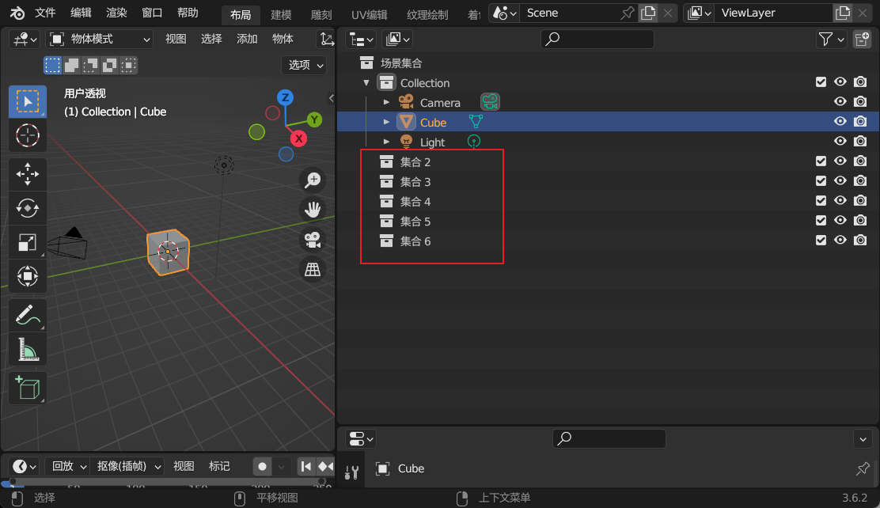Open the 物体模式 mode dropdown
This screenshot has width=880, height=508.
[100, 39]
